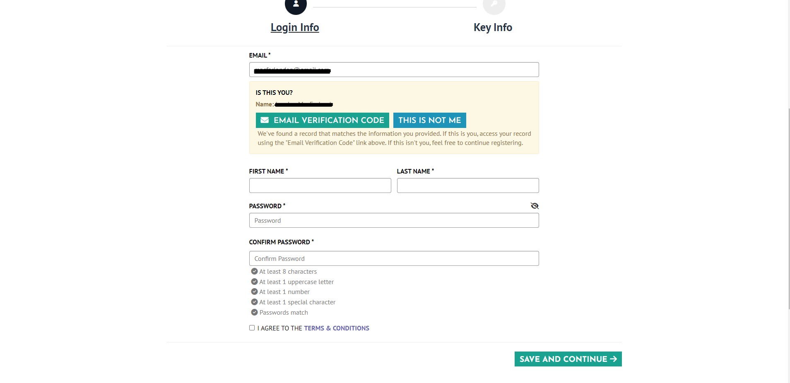790x383 pixels.
Task: Click the This Is Not Me button
Action: click(x=429, y=120)
